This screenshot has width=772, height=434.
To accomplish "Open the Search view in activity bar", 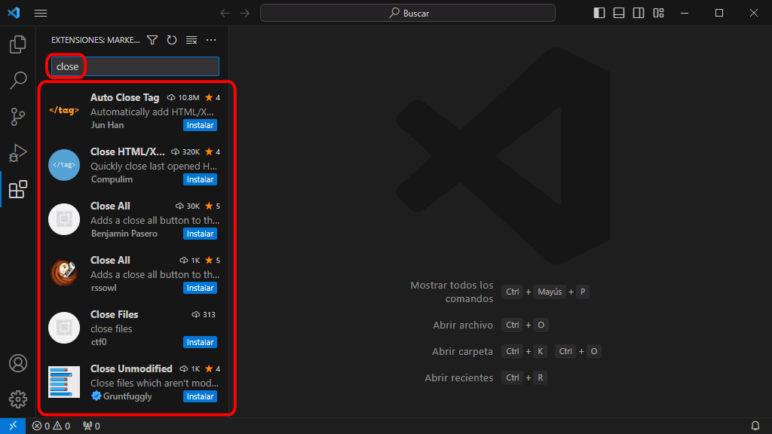I will coord(18,80).
